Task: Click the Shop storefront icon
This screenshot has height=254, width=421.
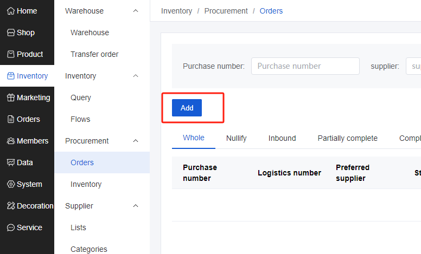Action: [x=11, y=32]
